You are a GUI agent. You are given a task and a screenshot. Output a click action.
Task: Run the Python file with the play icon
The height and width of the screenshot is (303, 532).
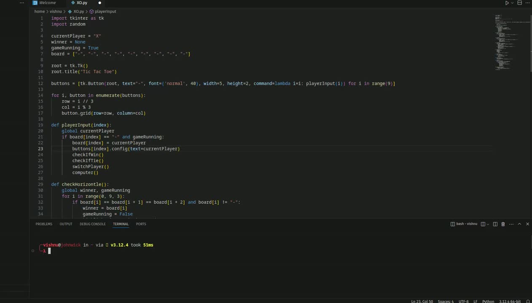pos(507,3)
